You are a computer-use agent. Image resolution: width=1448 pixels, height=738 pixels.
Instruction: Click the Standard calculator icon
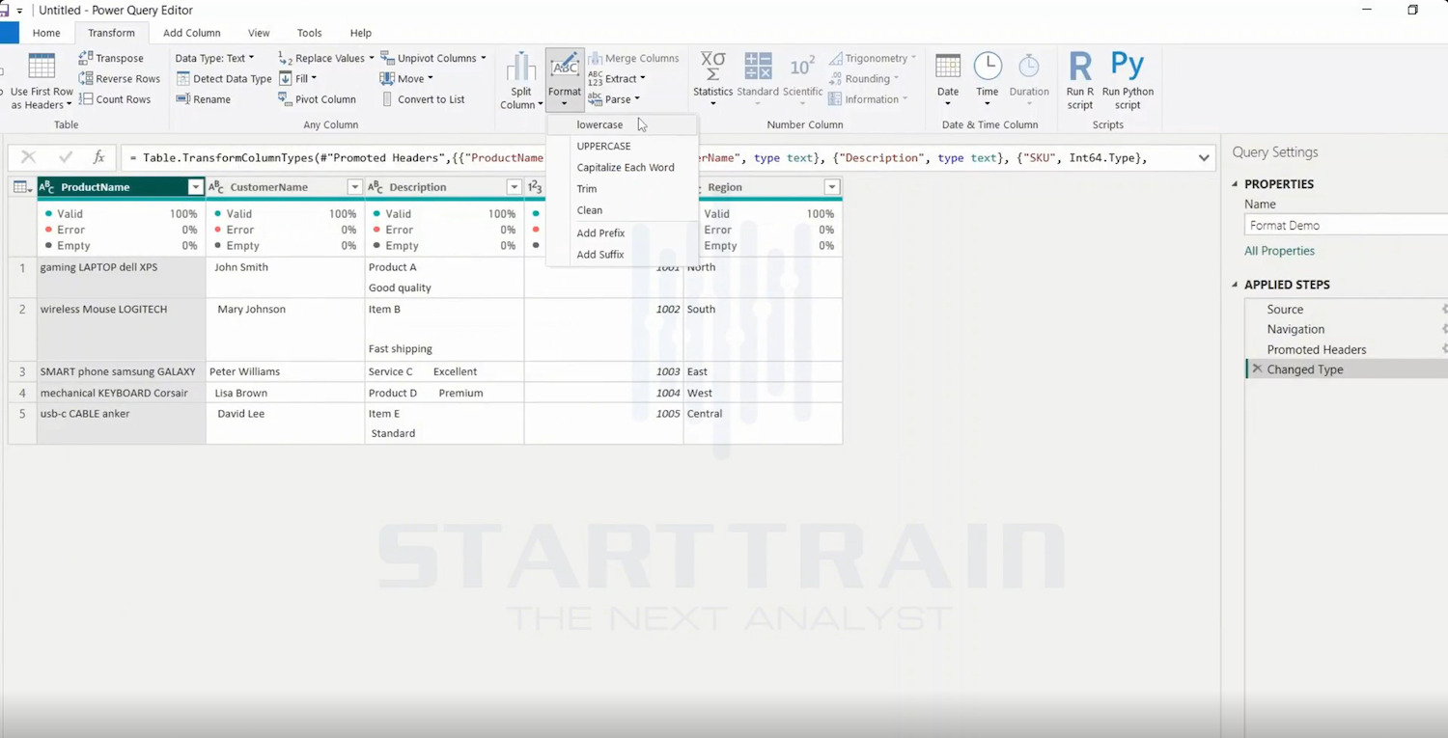click(758, 67)
